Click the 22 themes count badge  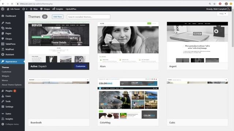[x=45, y=17]
